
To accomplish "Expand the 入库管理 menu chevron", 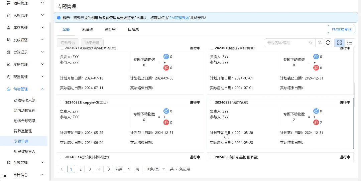I will pos(42,15).
